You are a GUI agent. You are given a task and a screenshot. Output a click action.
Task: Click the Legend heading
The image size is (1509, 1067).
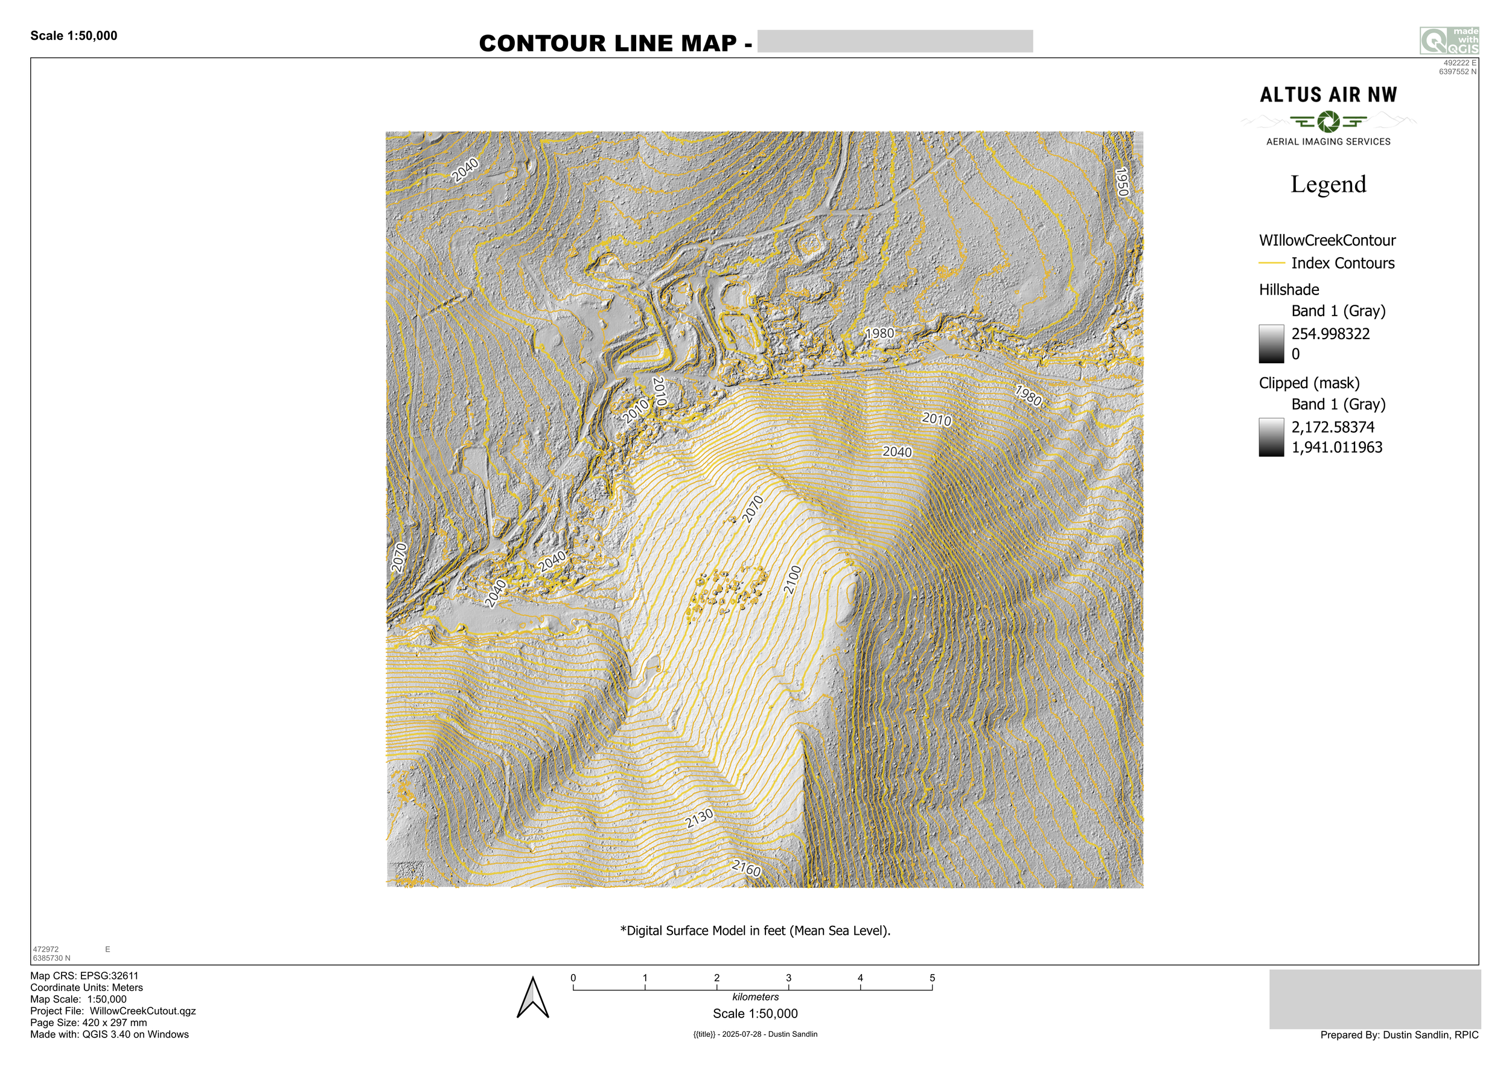[1327, 185]
